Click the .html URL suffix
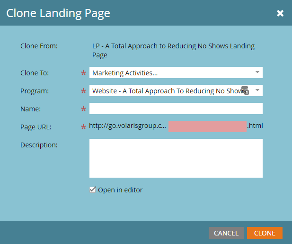Image resolution: width=292 pixels, height=244 pixels. click(x=255, y=126)
